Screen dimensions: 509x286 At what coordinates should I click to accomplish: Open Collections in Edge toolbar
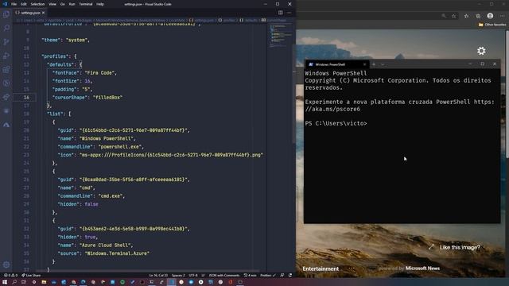(x=478, y=16)
